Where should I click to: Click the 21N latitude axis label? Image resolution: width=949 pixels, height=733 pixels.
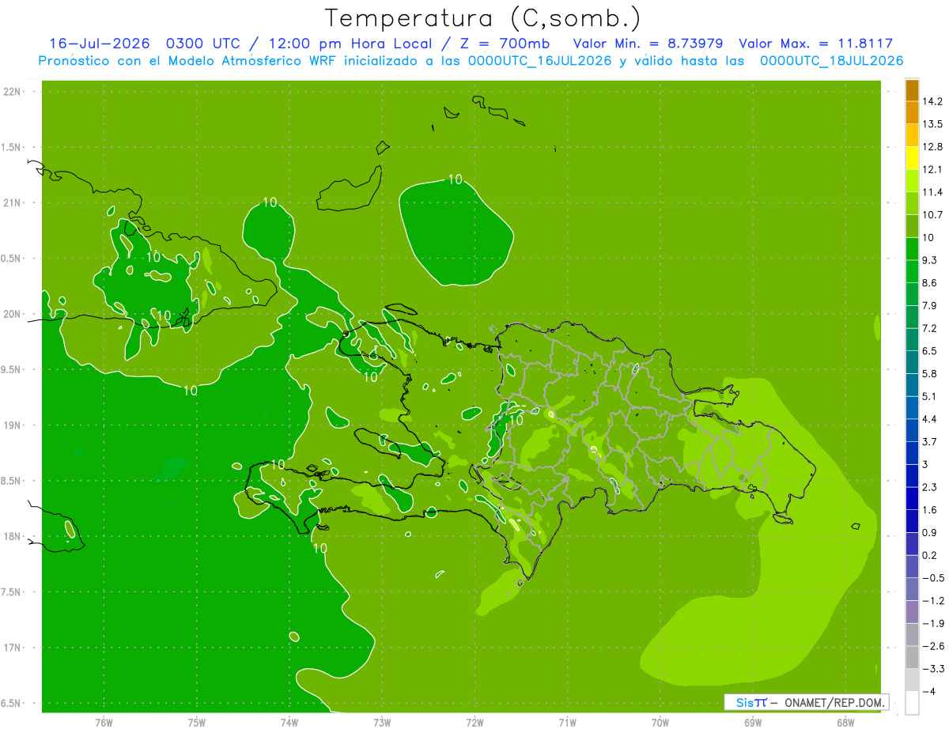coord(13,203)
